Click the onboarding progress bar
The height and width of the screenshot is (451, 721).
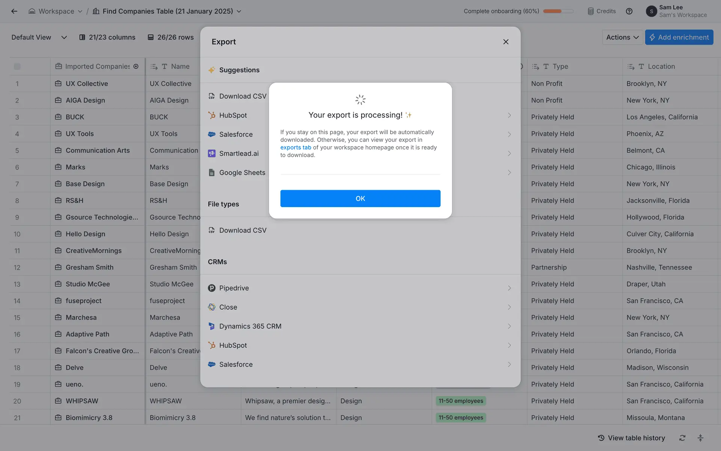(558, 11)
